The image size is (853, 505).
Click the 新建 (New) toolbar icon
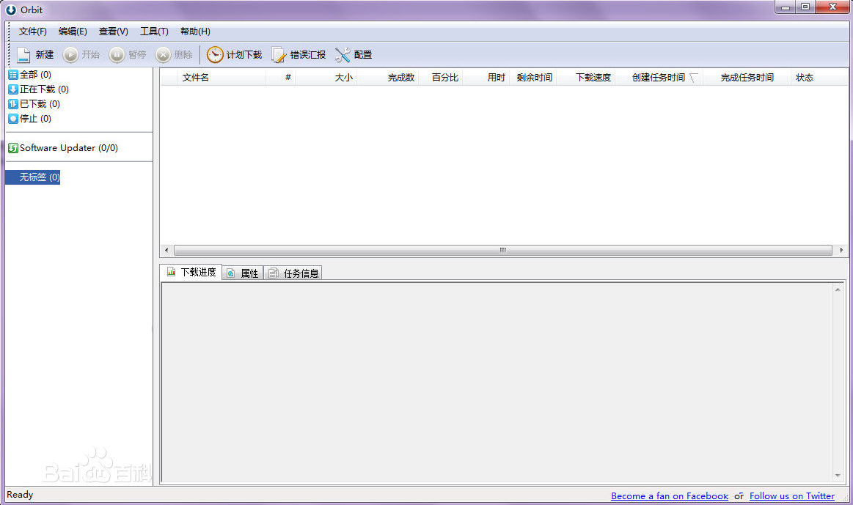[24, 55]
